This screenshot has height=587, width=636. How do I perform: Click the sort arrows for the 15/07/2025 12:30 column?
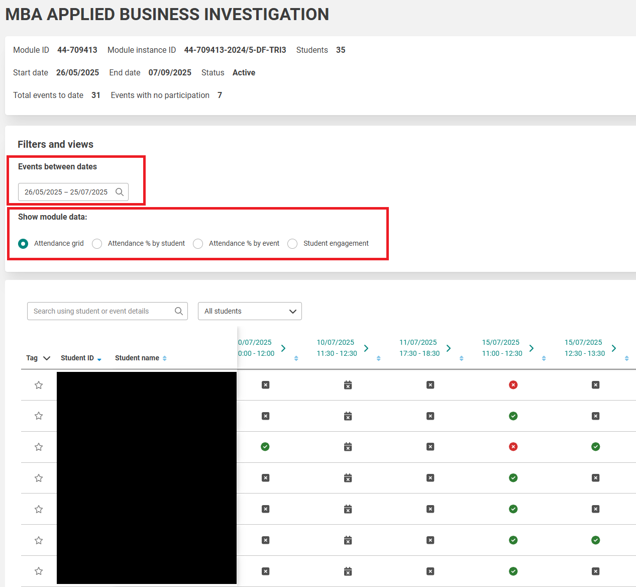click(627, 358)
